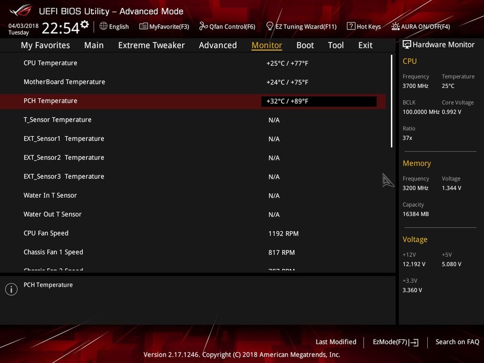The height and width of the screenshot is (363, 484).
Task: Click the EzMode switch arrow icon
Action: pos(414,342)
